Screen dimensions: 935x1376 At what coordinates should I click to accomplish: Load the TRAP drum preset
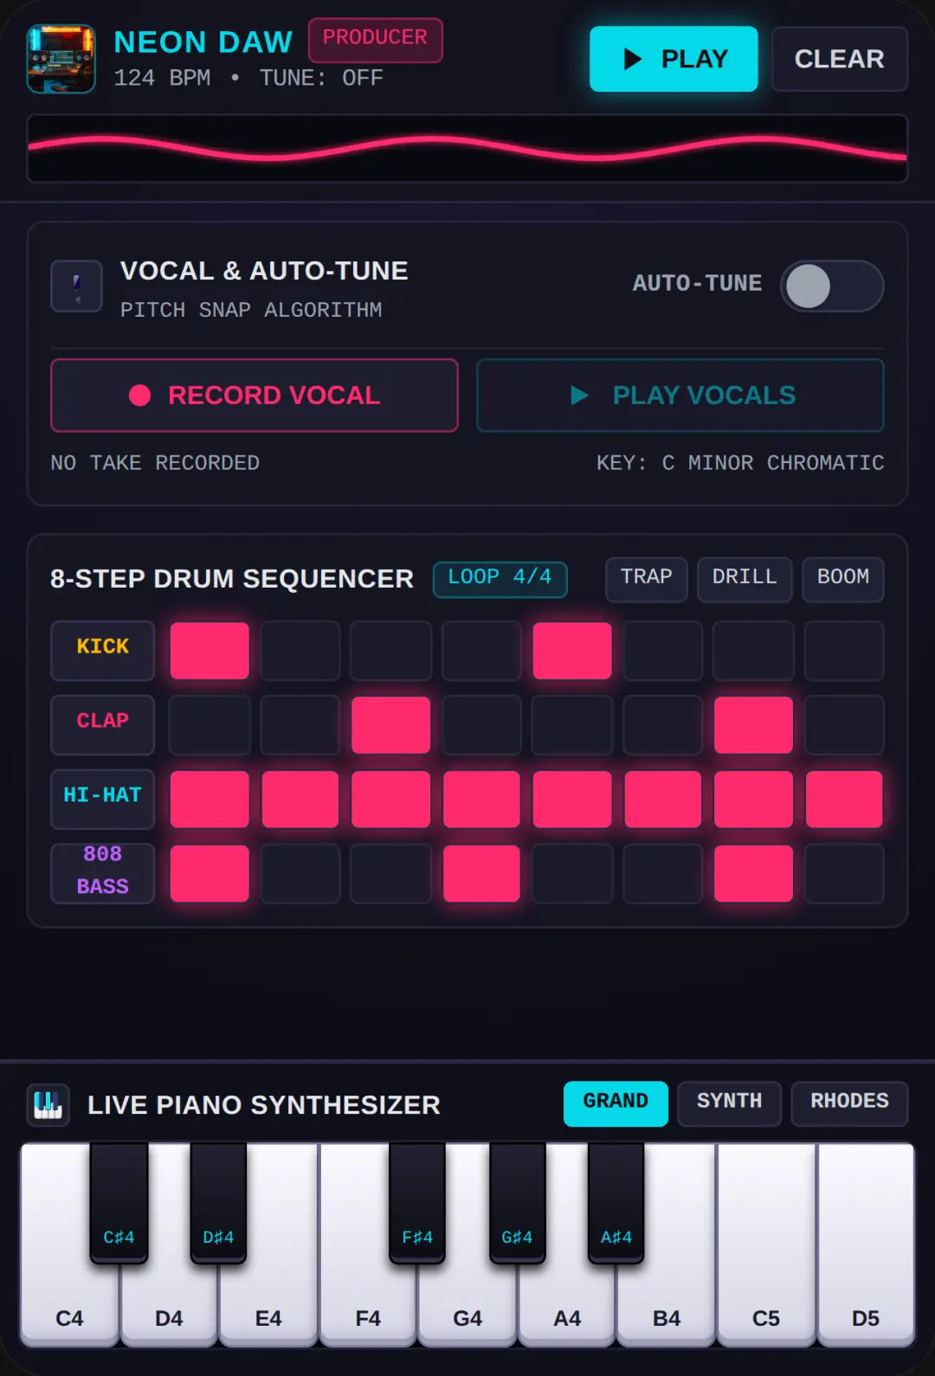tap(646, 579)
